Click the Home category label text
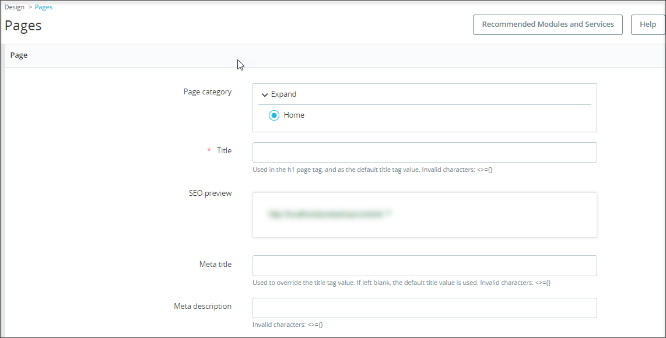Viewport: 666px width, 338px height. (294, 115)
